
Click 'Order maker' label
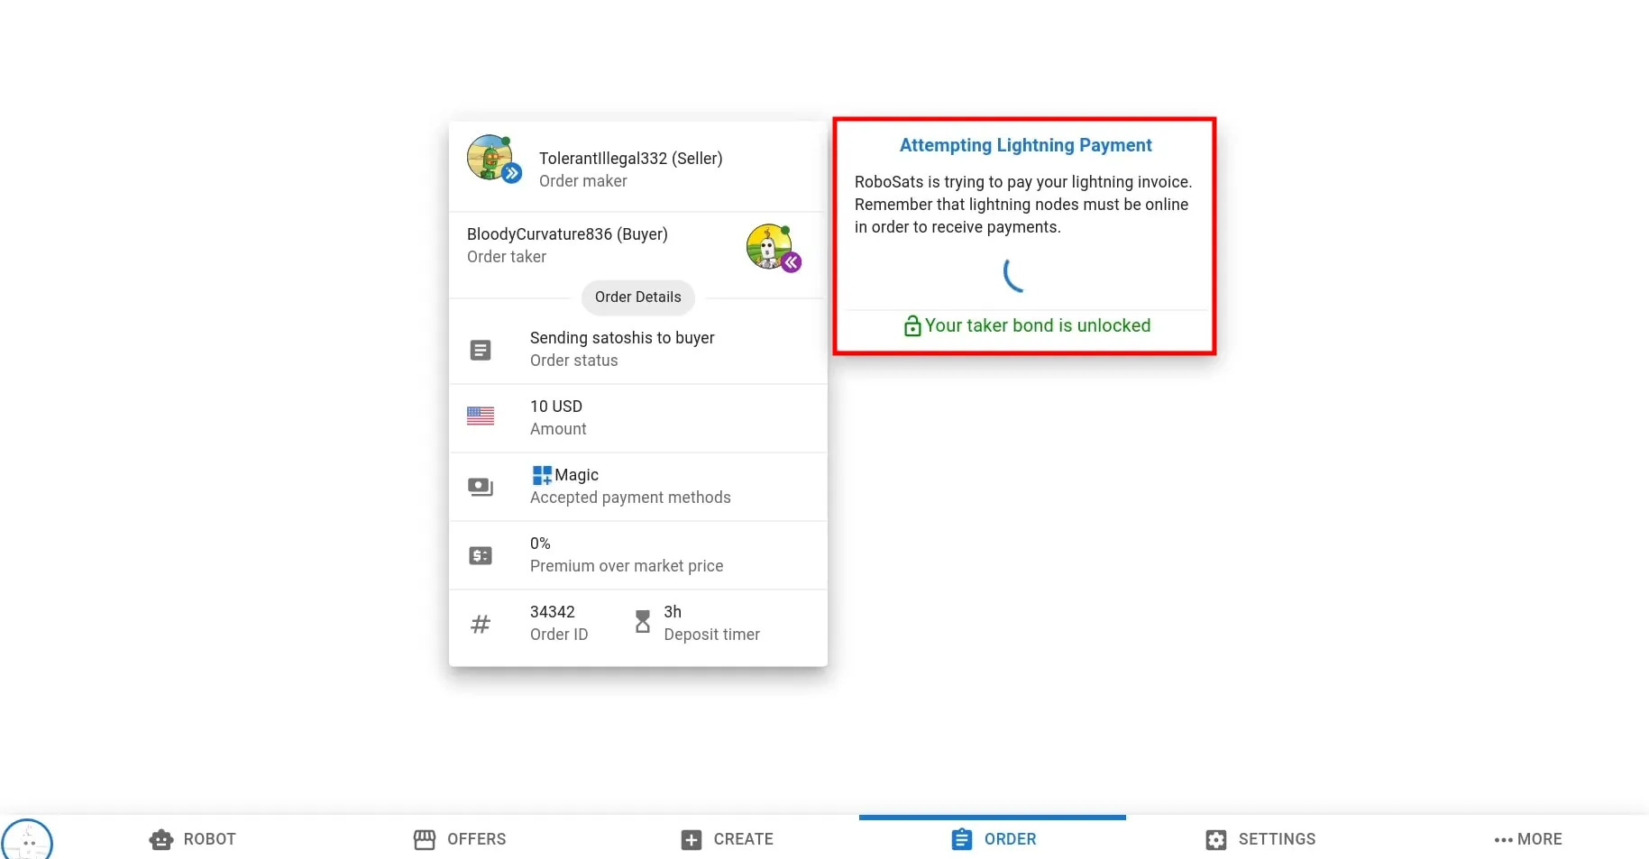click(x=583, y=181)
